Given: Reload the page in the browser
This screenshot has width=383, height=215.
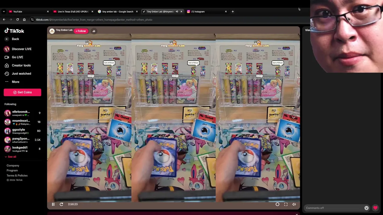Looking at the screenshot, I should tap(17, 20).
